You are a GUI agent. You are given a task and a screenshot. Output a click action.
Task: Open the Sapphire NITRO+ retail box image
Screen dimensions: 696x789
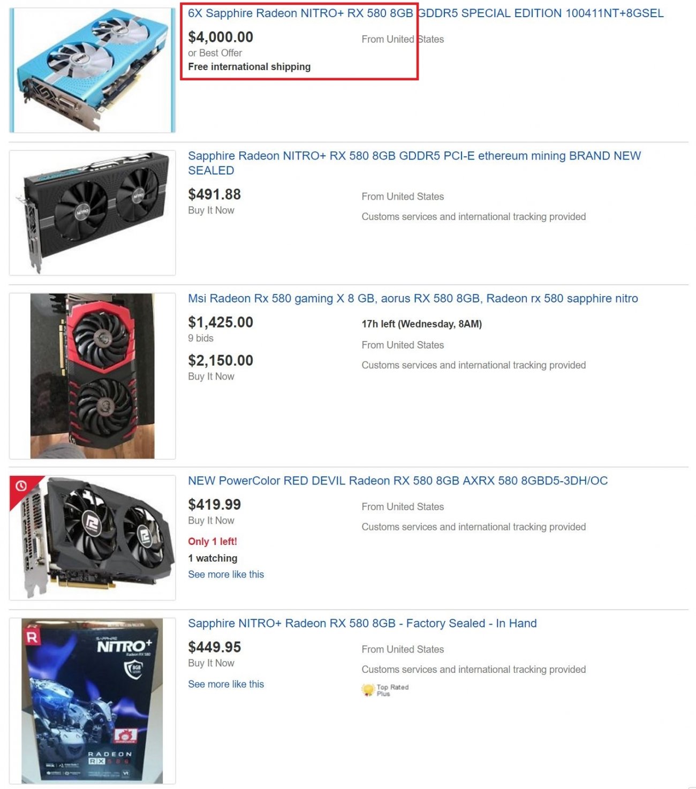[93, 701]
